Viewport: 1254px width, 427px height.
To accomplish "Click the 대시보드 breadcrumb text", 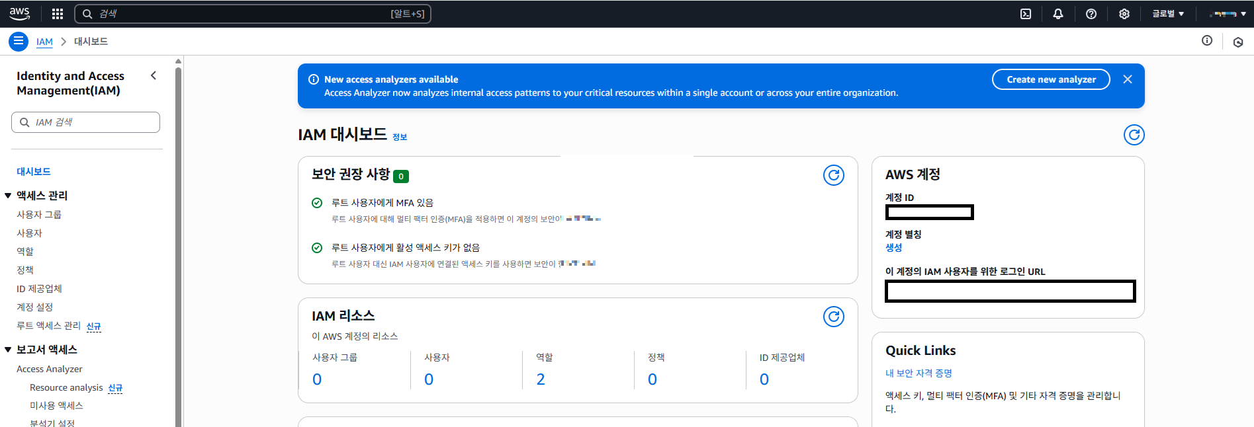I will point(91,42).
